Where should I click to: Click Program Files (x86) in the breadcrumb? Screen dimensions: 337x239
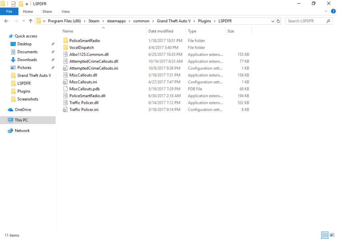[x=64, y=21]
